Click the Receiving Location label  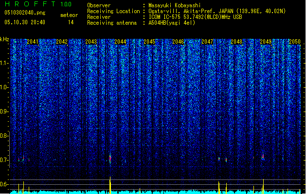[x=113, y=11]
